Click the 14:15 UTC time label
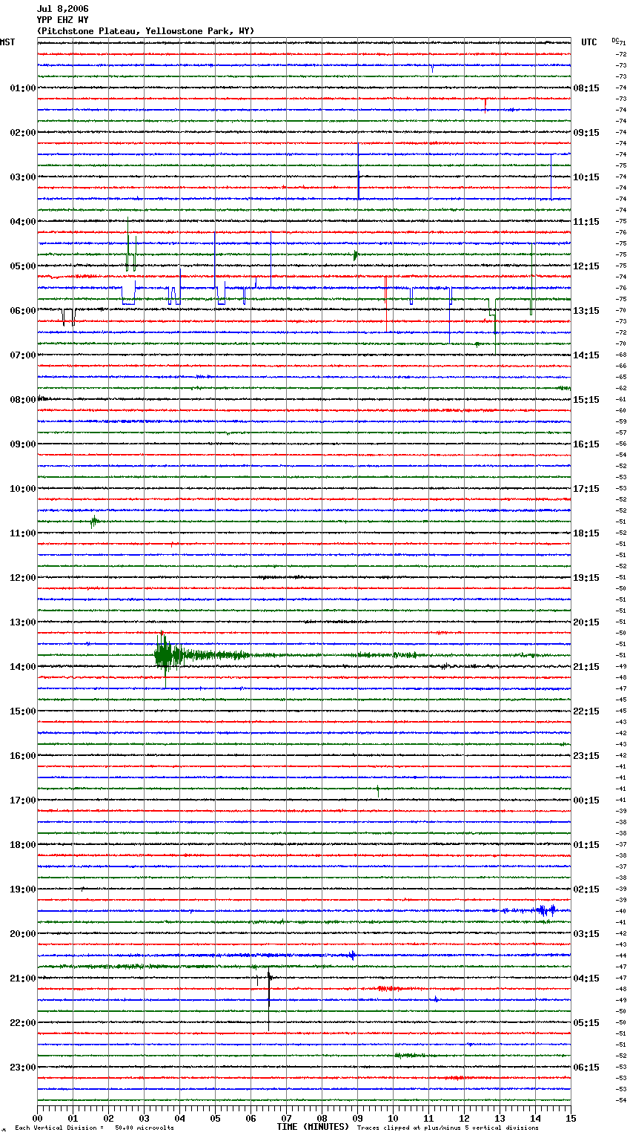The height and width of the screenshot is (1138, 630). [586, 355]
